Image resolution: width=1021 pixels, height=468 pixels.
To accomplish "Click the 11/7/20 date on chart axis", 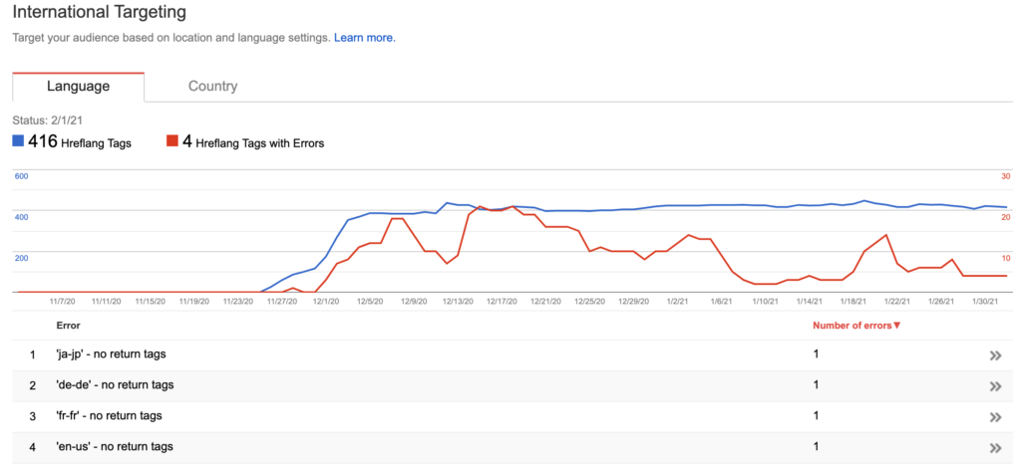I will click(62, 300).
